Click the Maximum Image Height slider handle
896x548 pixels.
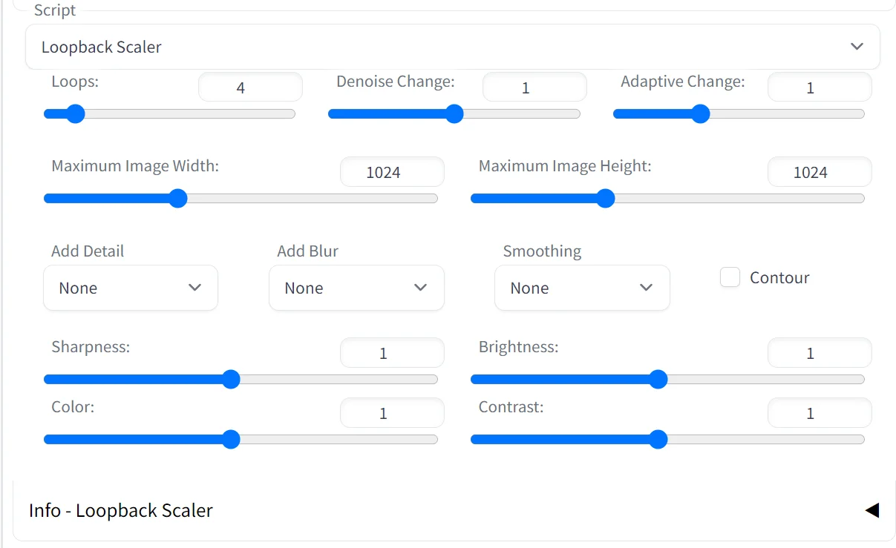(x=606, y=199)
